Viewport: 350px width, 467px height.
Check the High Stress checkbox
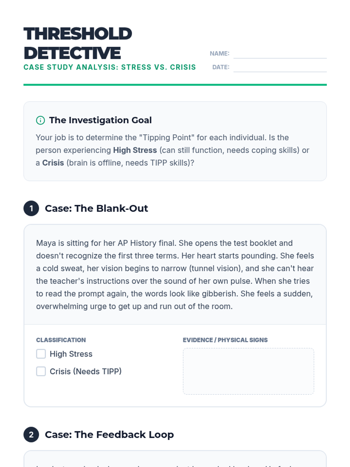coord(41,354)
